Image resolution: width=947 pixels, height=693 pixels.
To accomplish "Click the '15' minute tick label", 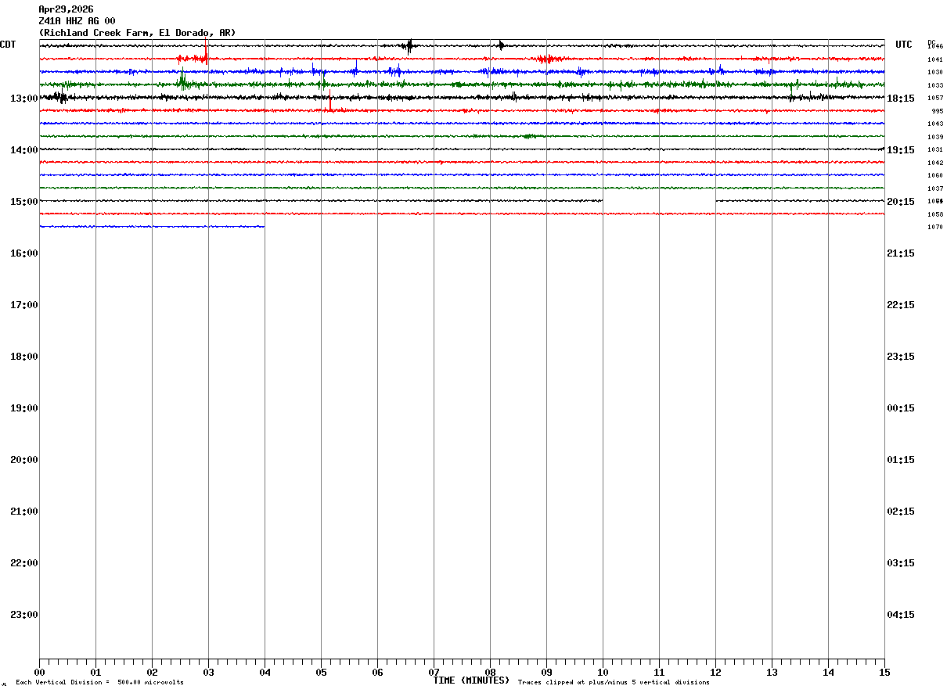I will [884, 672].
